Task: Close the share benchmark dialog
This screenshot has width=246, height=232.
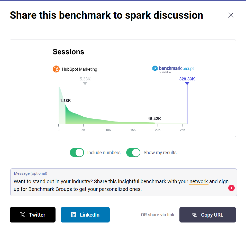Action: click(231, 15)
